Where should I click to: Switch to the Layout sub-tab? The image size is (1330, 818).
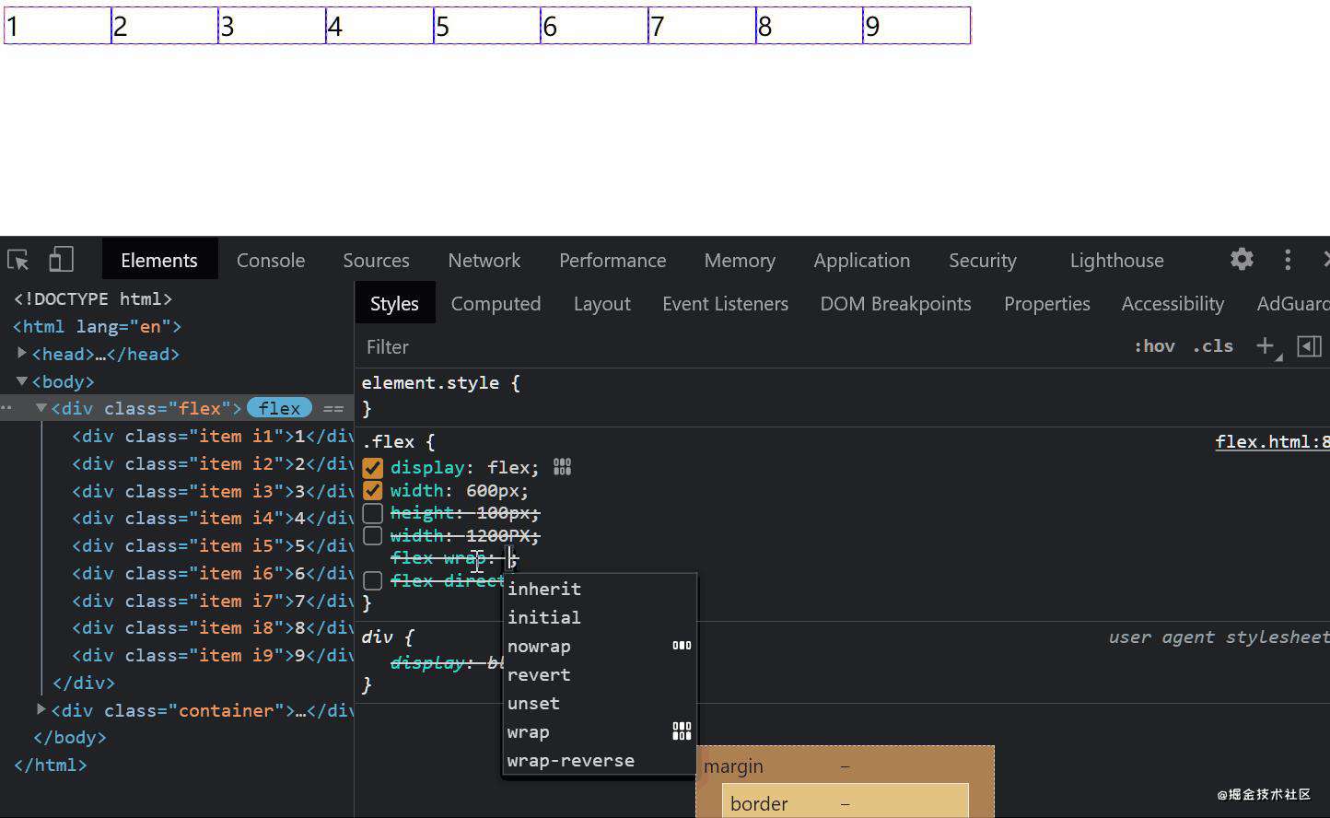tap(602, 303)
